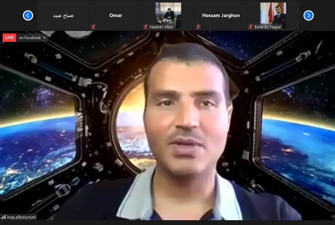The image size is (335, 225).
Task: Click the main speaker video area
Action: pos(167,129)
